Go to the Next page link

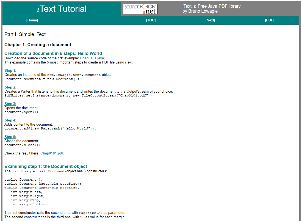click(x=210, y=20)
